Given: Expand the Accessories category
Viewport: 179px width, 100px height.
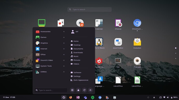Looking at the screenshot, I should pyautogui.click(x=50, y=32).
